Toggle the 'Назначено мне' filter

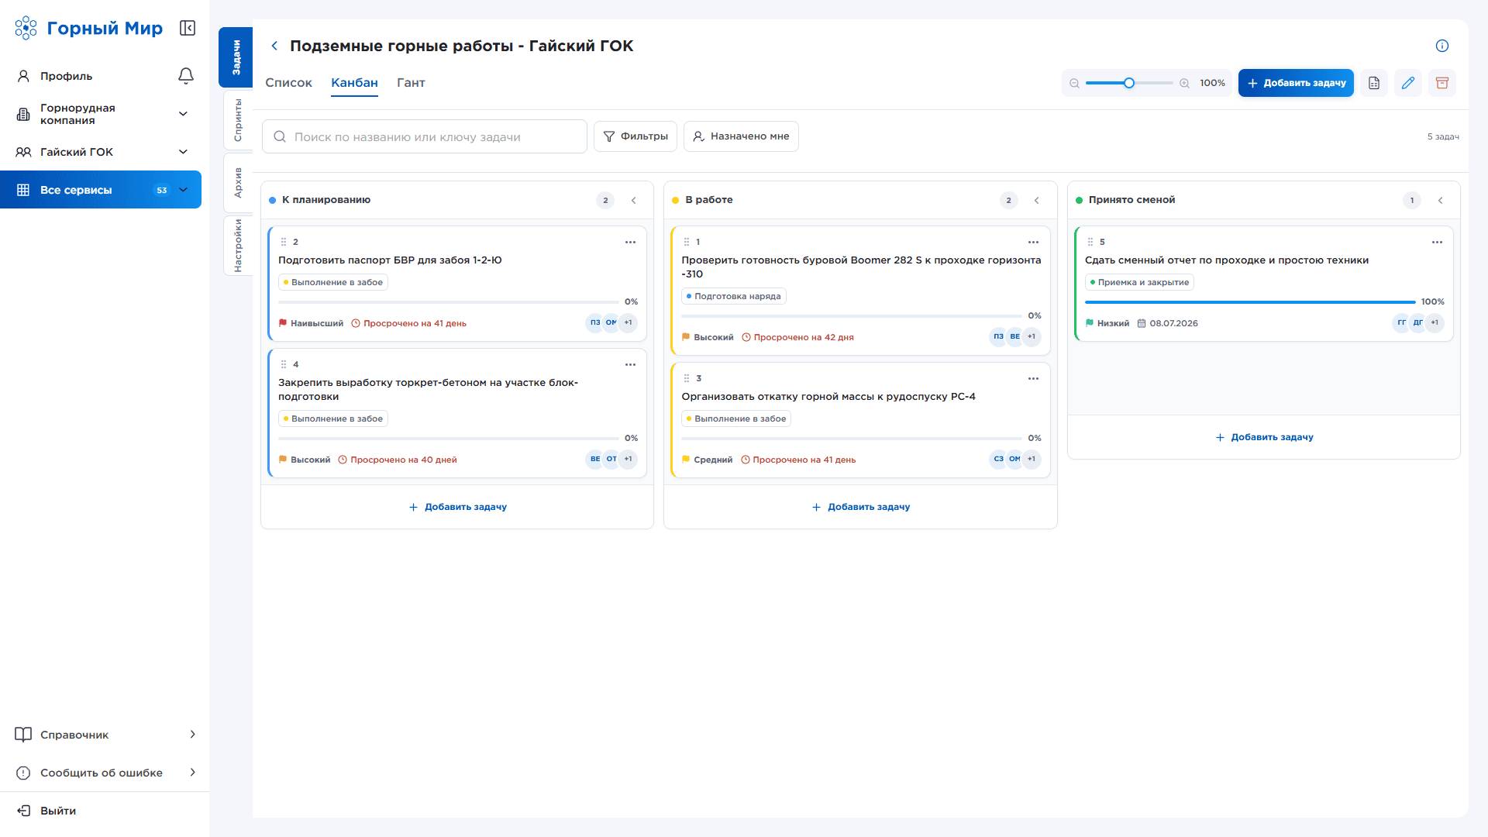741,136
